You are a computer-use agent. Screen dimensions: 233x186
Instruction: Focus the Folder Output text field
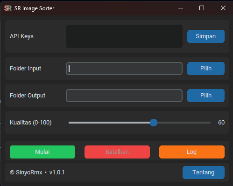pyautogui.click(x=124, y=96)
